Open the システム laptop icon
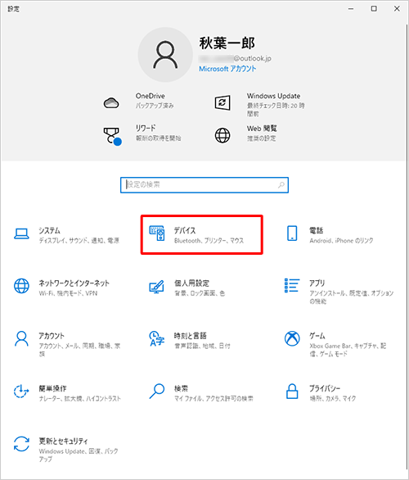Image resolution: width=409 pixels, height=480 pixels. tap(22, 234)
